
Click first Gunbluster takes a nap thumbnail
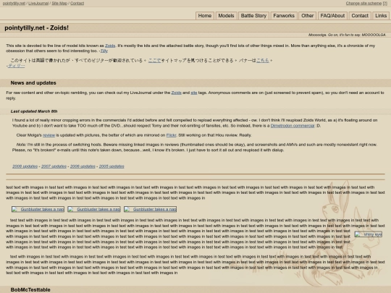38,209
